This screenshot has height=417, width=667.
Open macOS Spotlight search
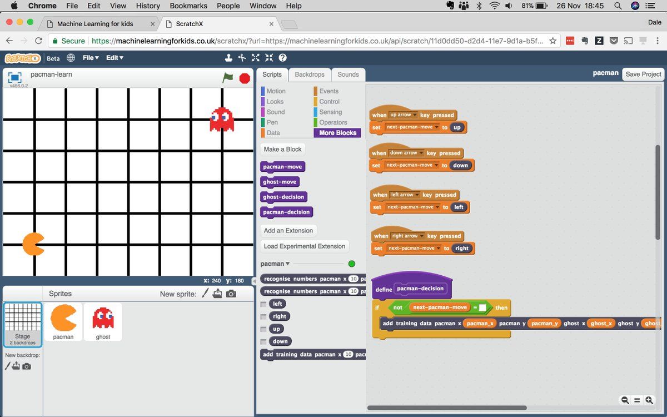[618, 6]
